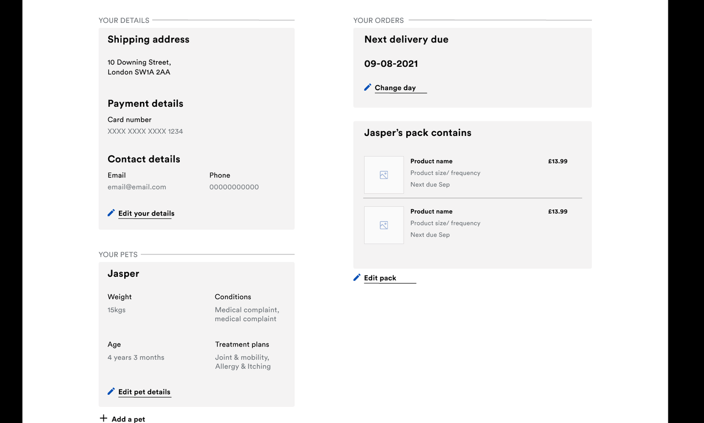Screen dimensions: 704x423
Task: Click the second product's image placeholder icon
Action: 384,225
